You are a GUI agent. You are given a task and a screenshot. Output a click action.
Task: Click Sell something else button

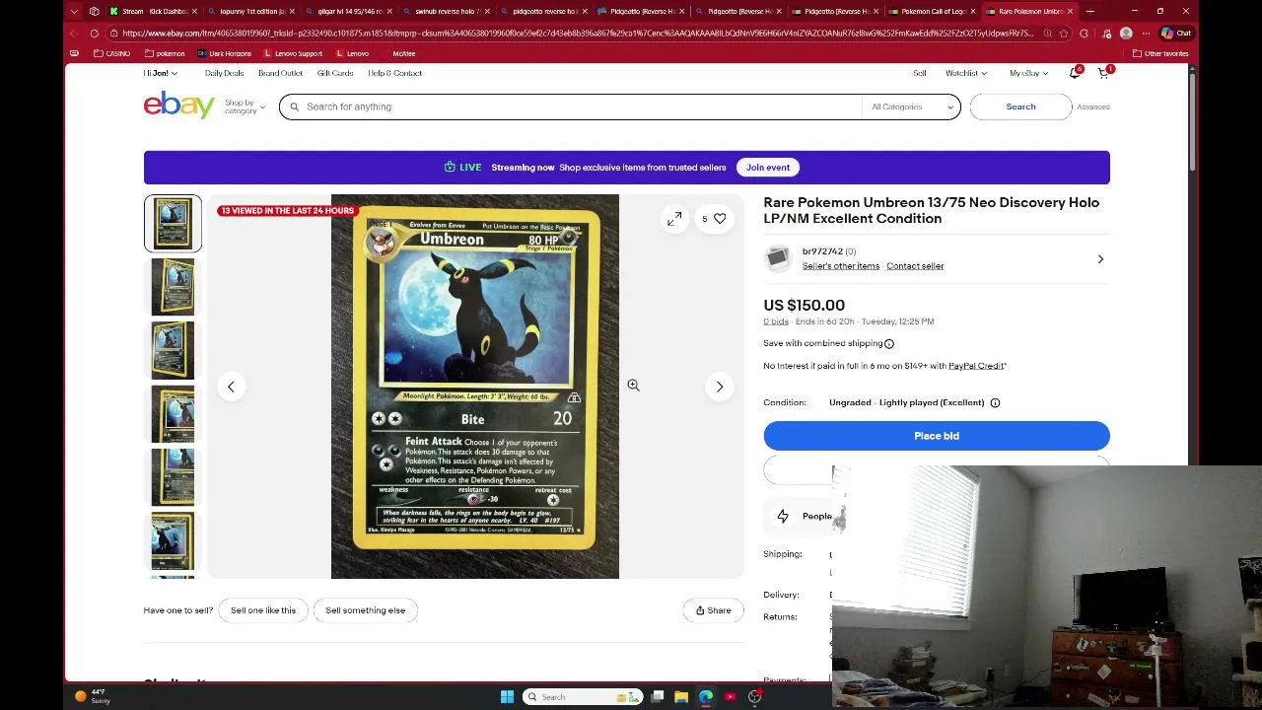point(366,610)
